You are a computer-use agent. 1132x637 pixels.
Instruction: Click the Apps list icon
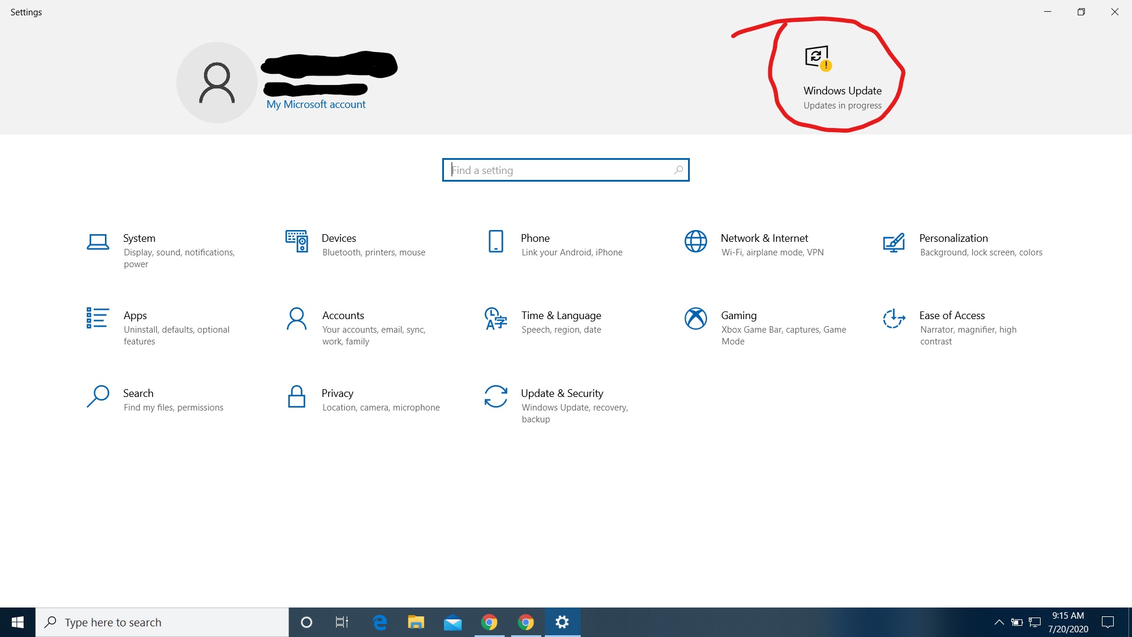97,318
